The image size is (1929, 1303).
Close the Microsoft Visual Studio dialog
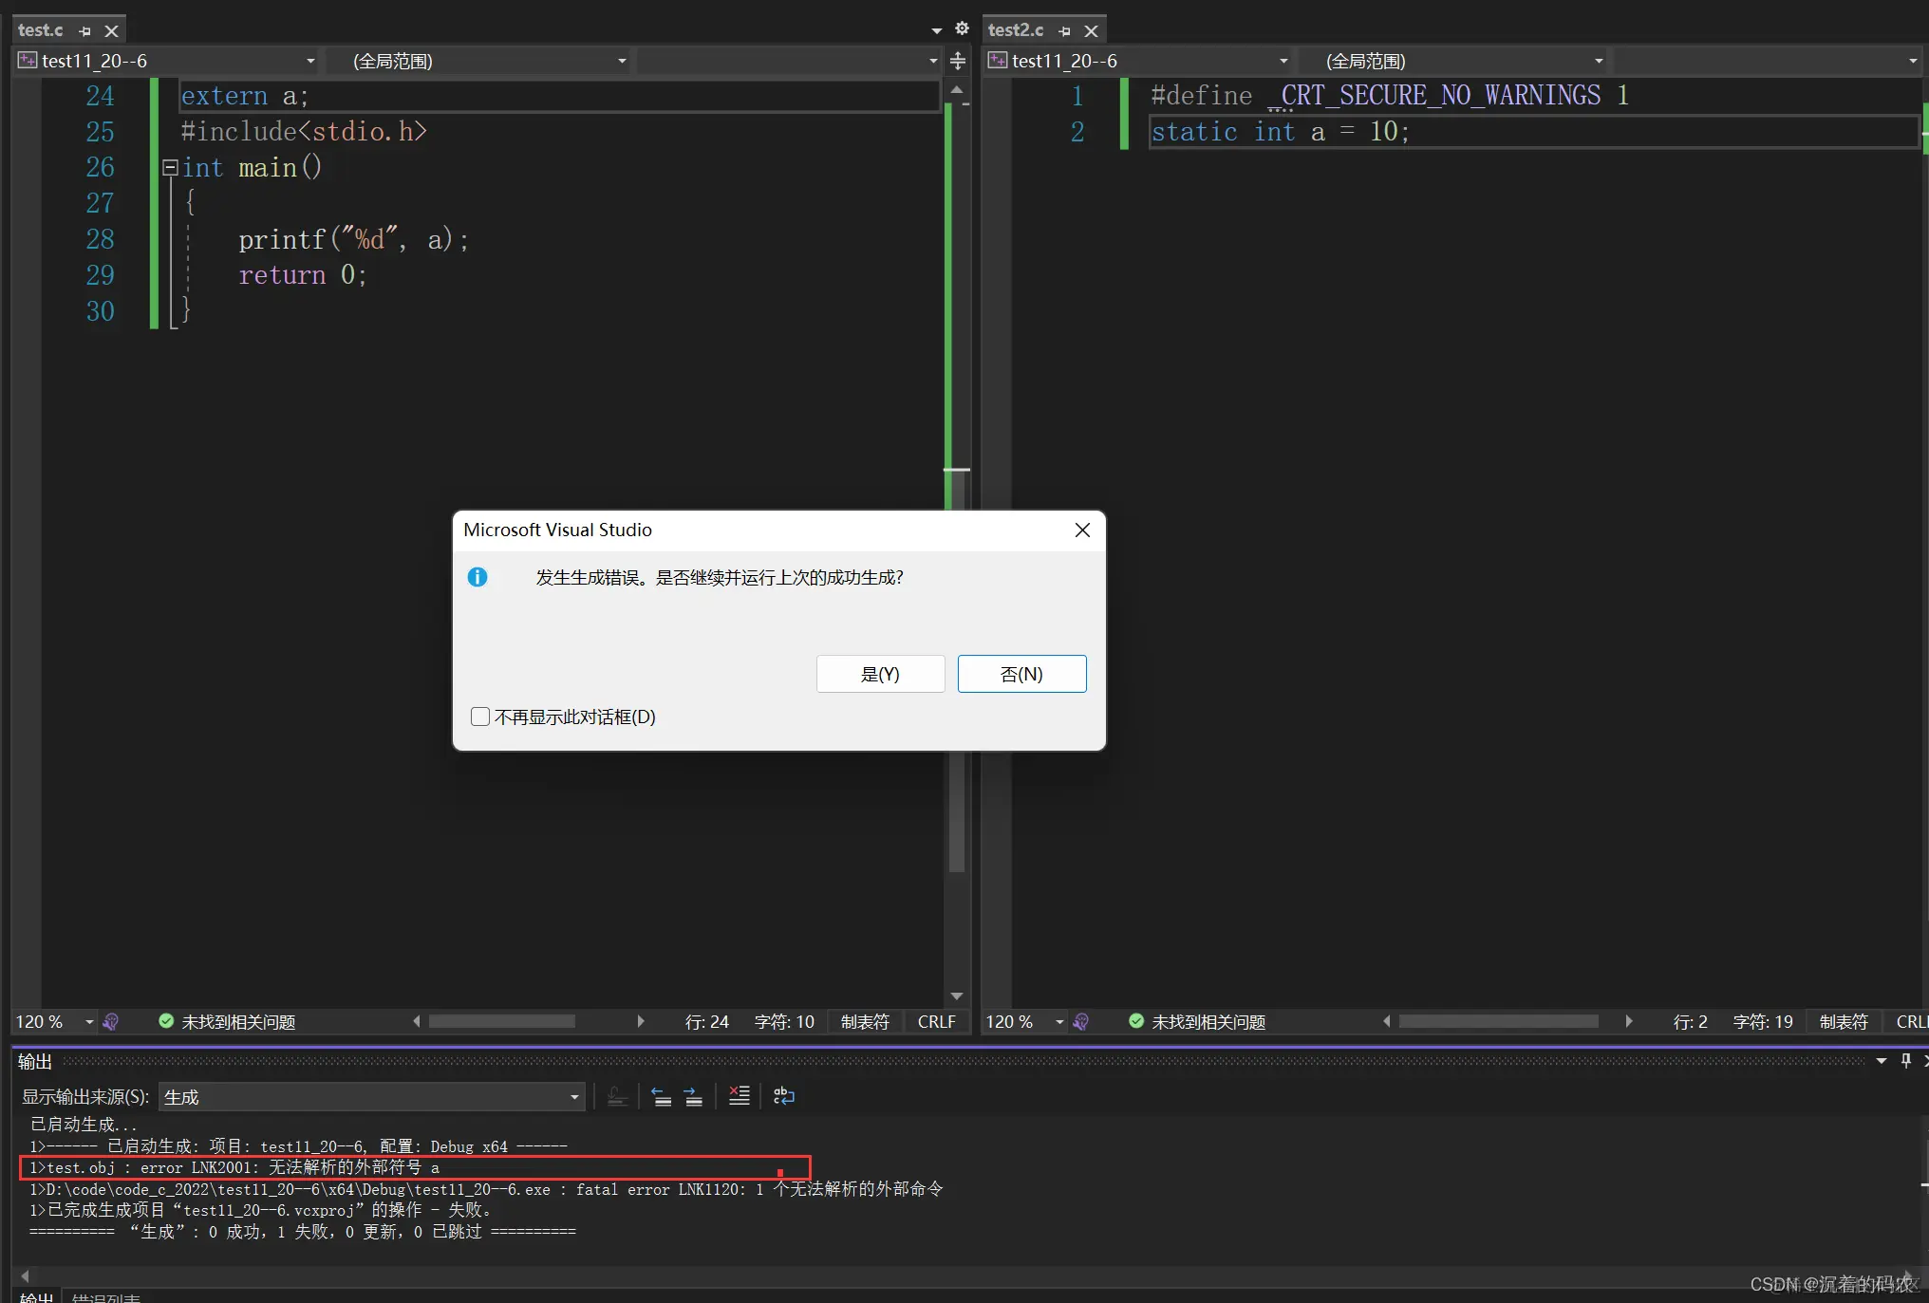pos(1082,530)
